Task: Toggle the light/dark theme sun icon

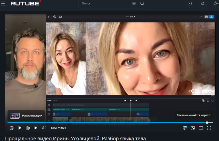Action: [215, 4]
